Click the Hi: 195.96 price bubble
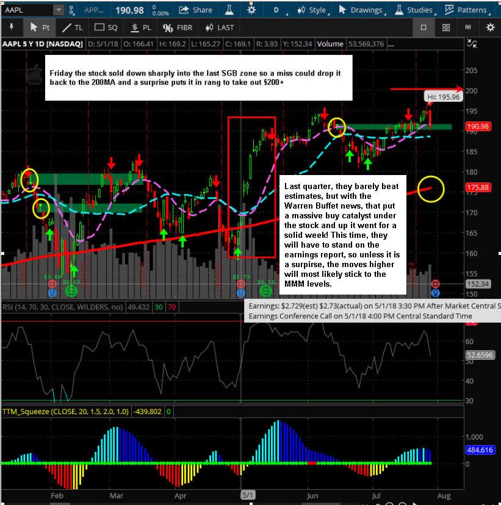This screenshot has width=501, height=505. (x=443, y=96)
